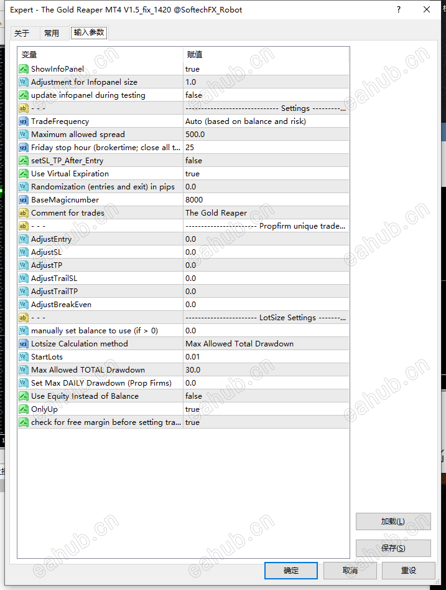Click the Max Allowed TOTAL Drawdown row's icon
Image resolution: width=446 pixels, height=590 pixels.
[24, 370]
